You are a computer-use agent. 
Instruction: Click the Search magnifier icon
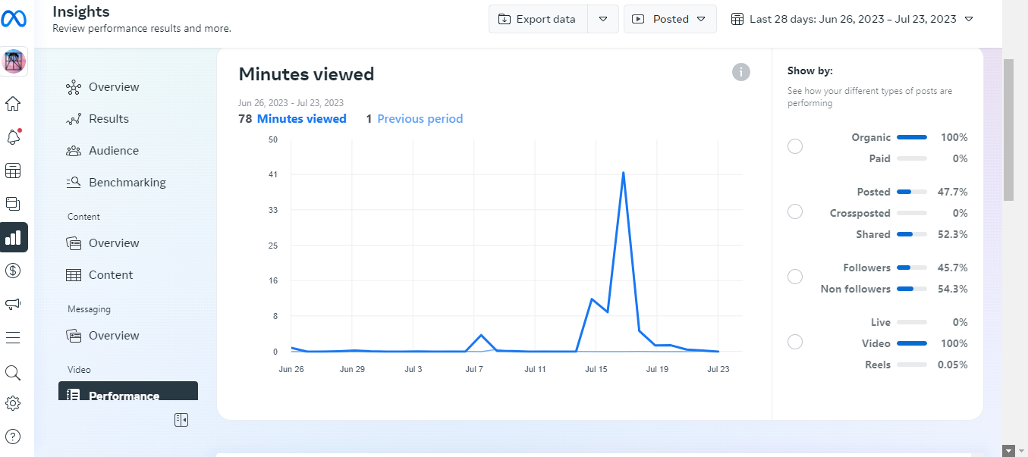[x=13, y=372]
